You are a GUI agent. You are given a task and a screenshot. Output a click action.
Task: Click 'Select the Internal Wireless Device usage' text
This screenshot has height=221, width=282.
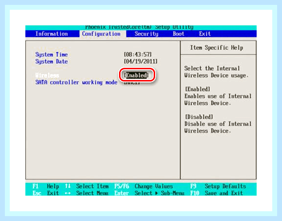(216, 72)
